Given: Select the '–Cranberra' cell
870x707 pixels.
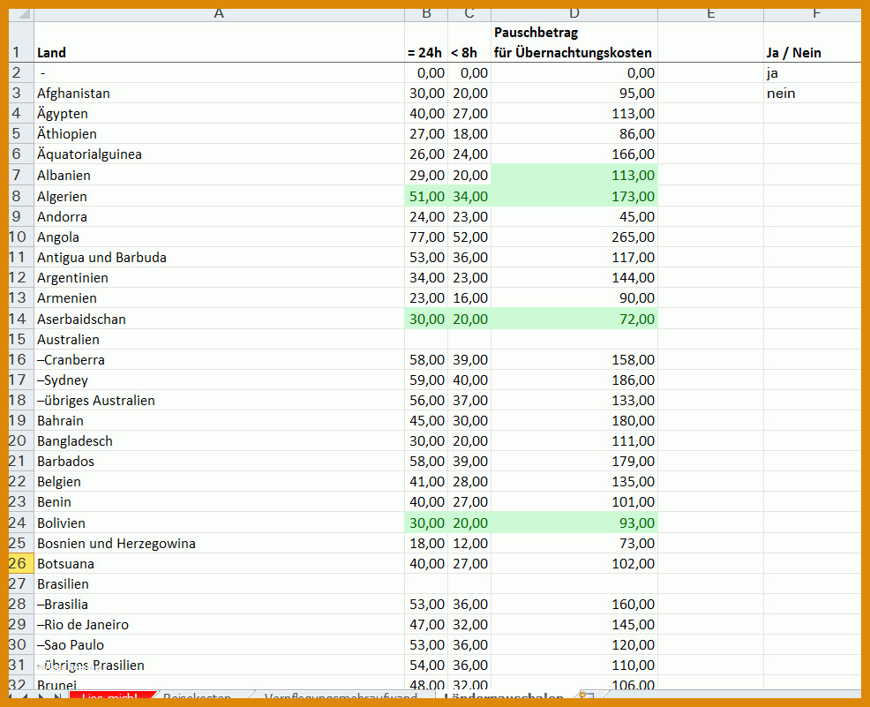Looking at the screenshot, I should [219, 359].
